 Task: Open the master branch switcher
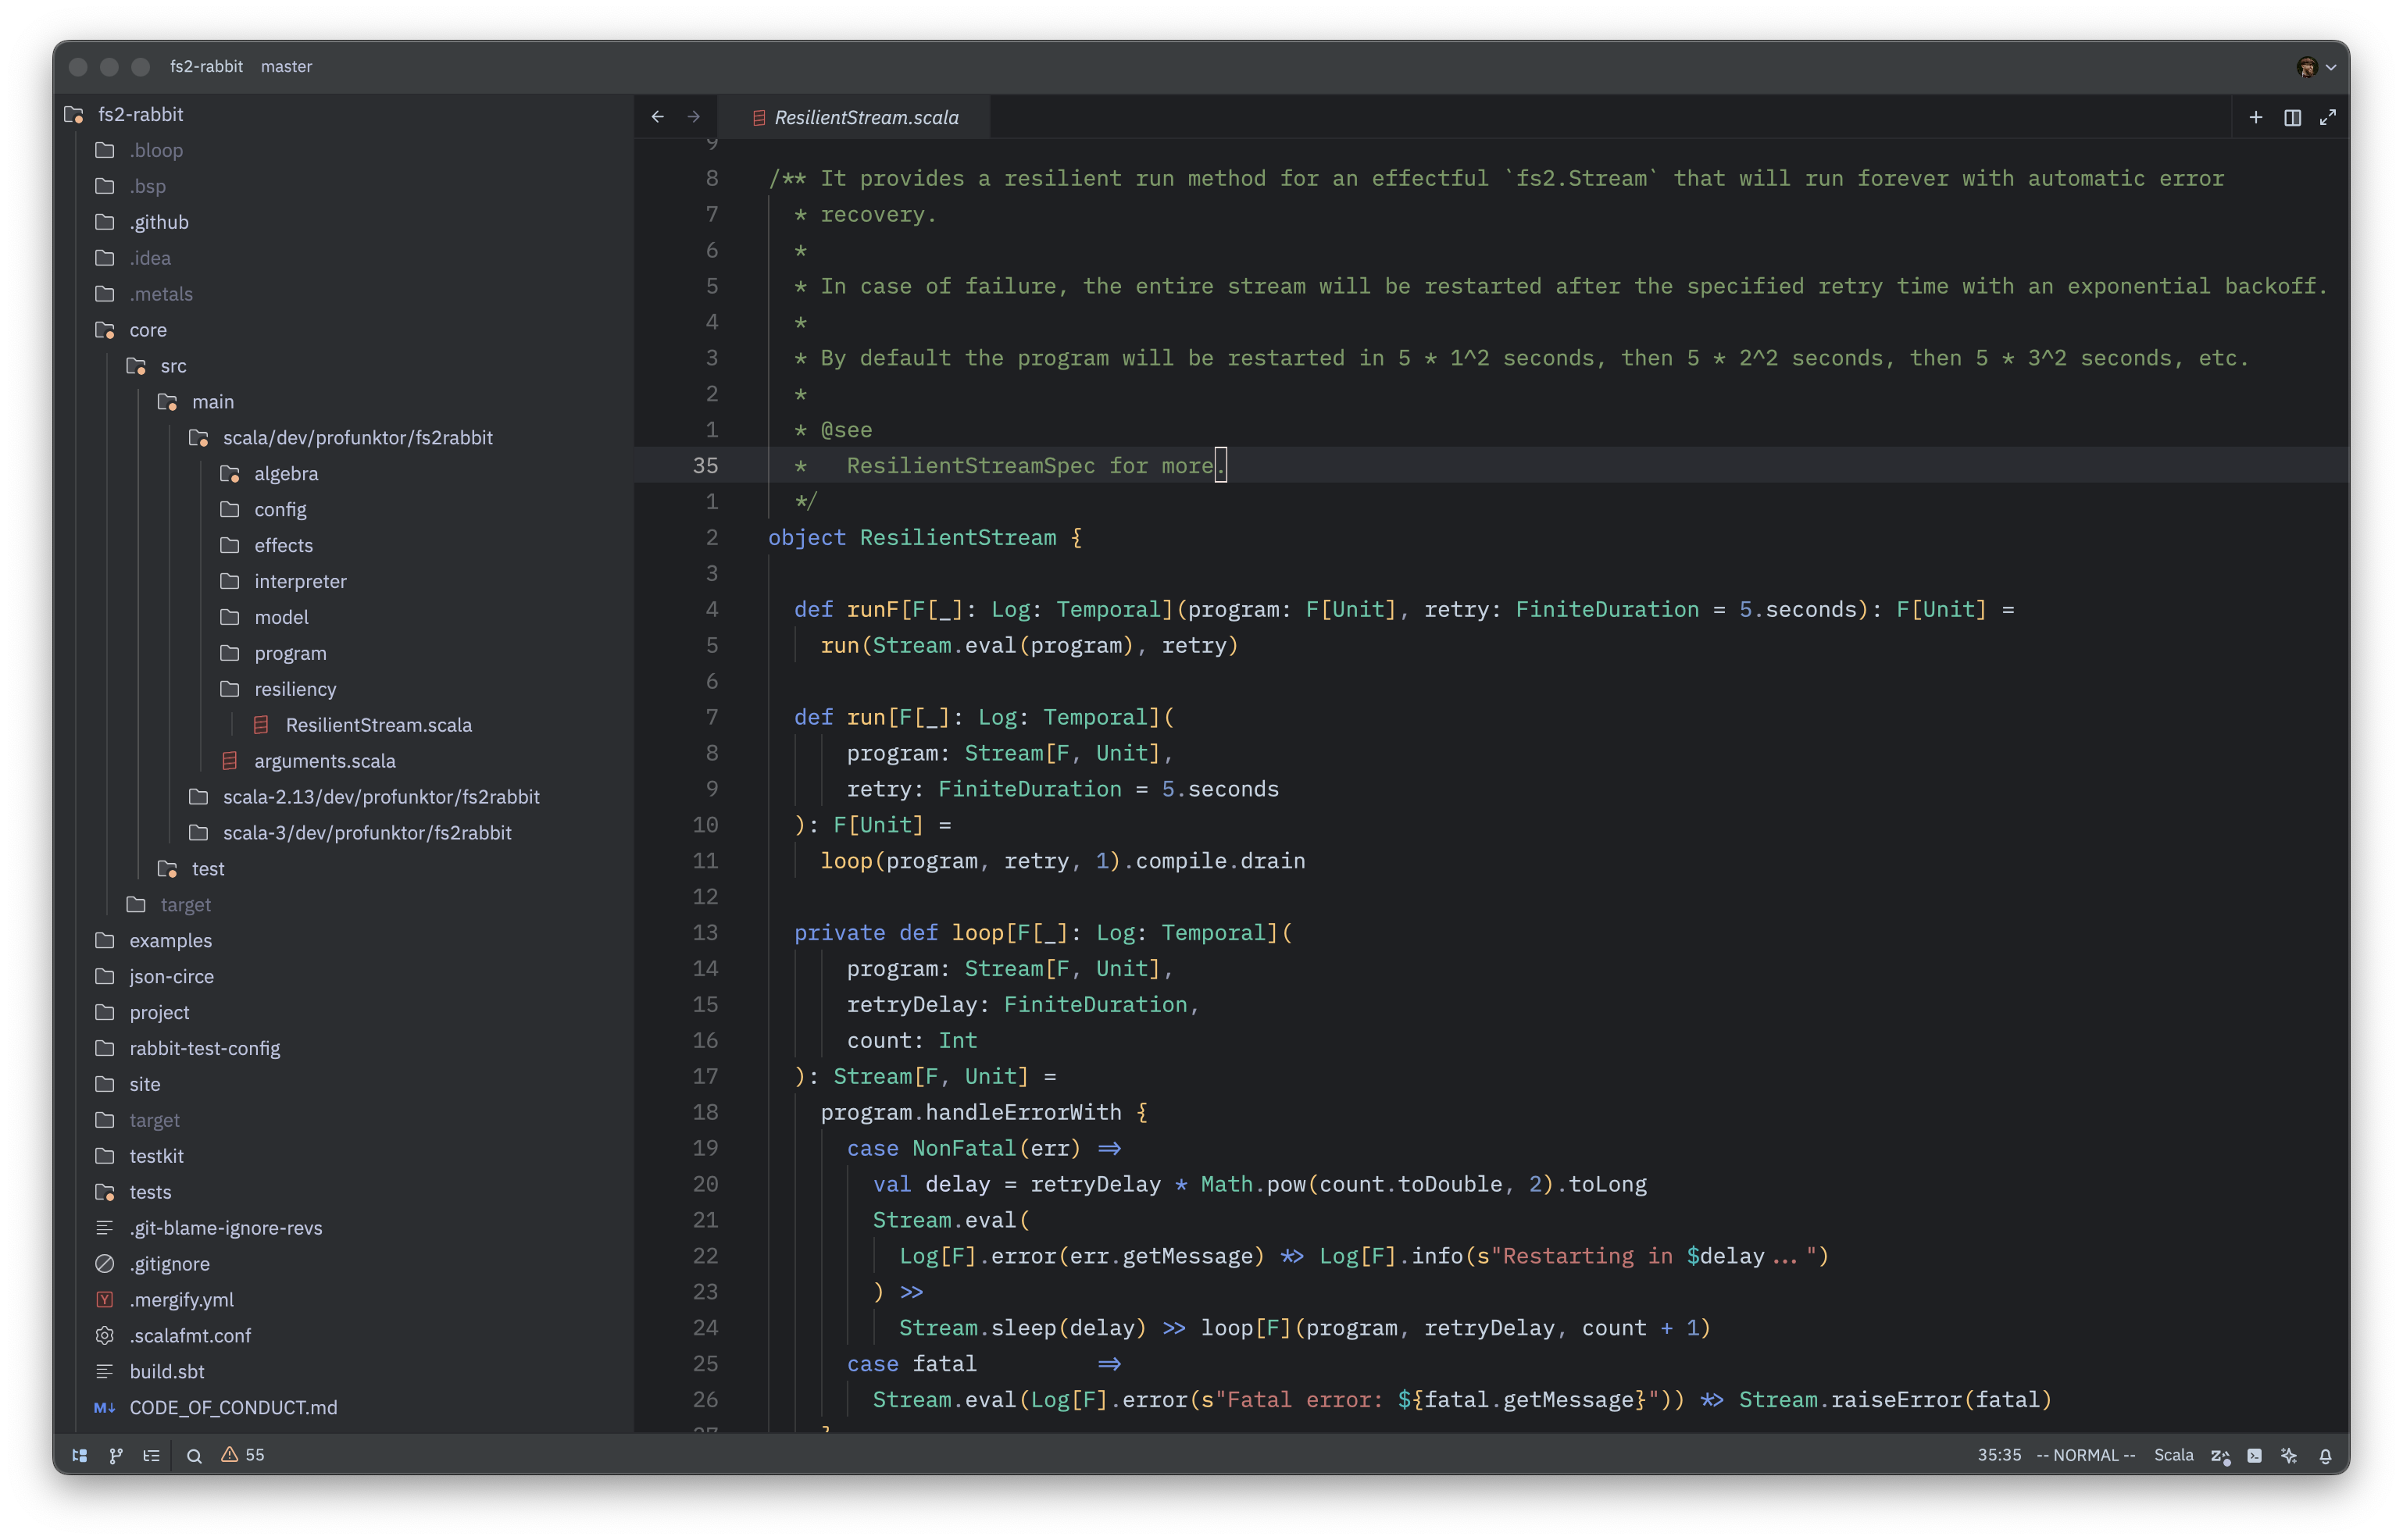(x=286, y=66)
